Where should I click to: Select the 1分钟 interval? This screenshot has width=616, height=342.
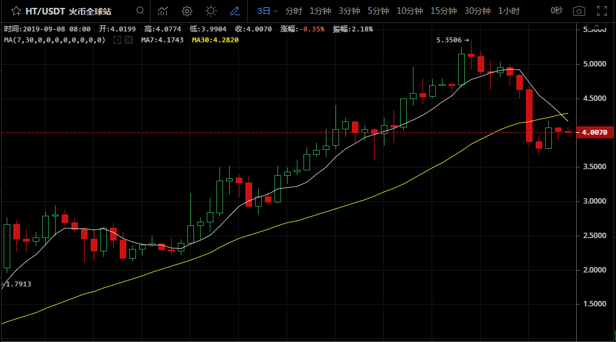point(320,11)
